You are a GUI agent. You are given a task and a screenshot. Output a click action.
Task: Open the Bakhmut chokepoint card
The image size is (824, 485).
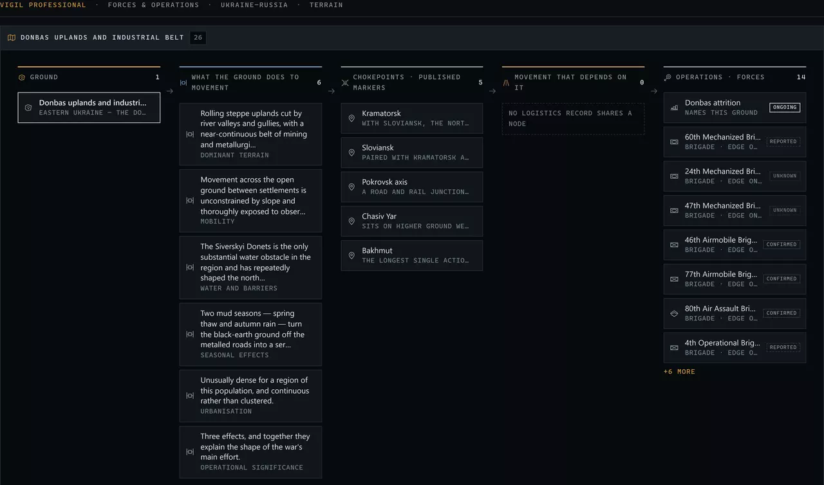pos(412,255)
